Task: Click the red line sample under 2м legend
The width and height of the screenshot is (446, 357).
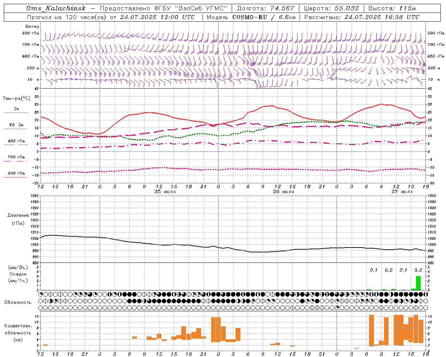Action: point(16,113)
